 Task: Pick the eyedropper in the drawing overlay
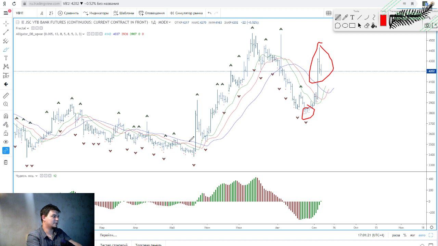pyautogui.click(x=345, y=17)
